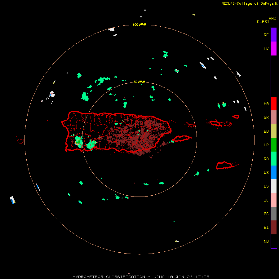This screenshot has width=279, height=279.
Task: Click the RF purple legend swatch
Action: click(x=274, y=34)
